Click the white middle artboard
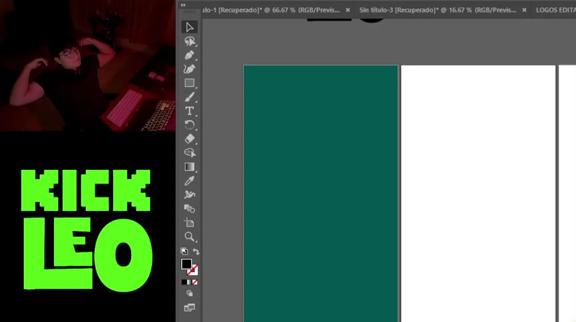The height and width of the screenshot is (322, 576). click(478, 193)
